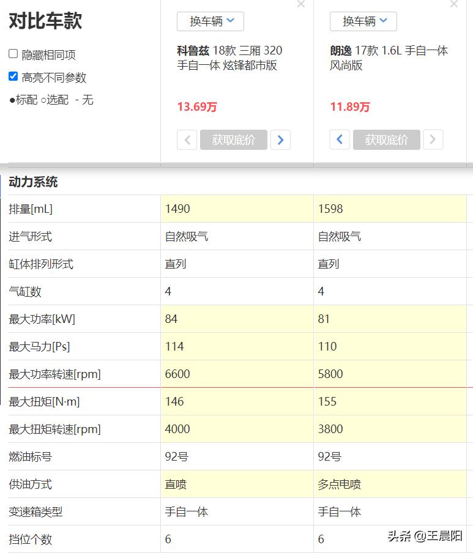Open 朗逸 17款 1.6L model title
Viewport: 473px width, 553px height.
(x=389, y=58)
